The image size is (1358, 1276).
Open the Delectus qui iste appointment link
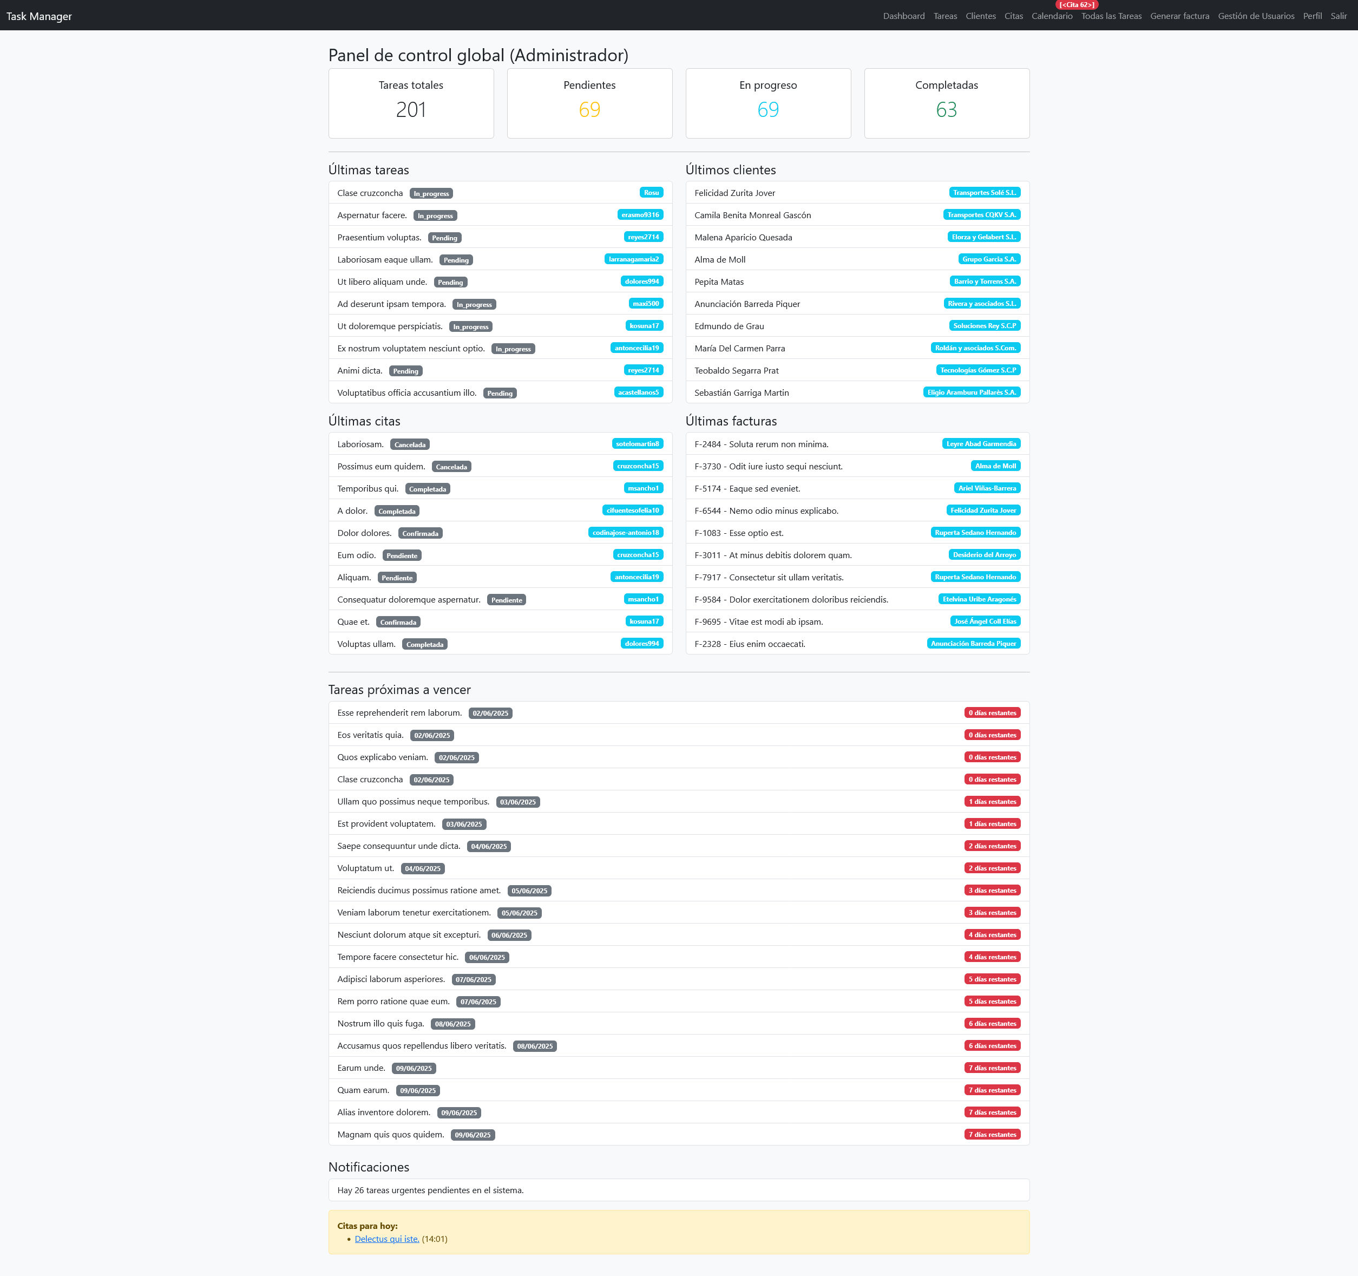(386, 1239)
